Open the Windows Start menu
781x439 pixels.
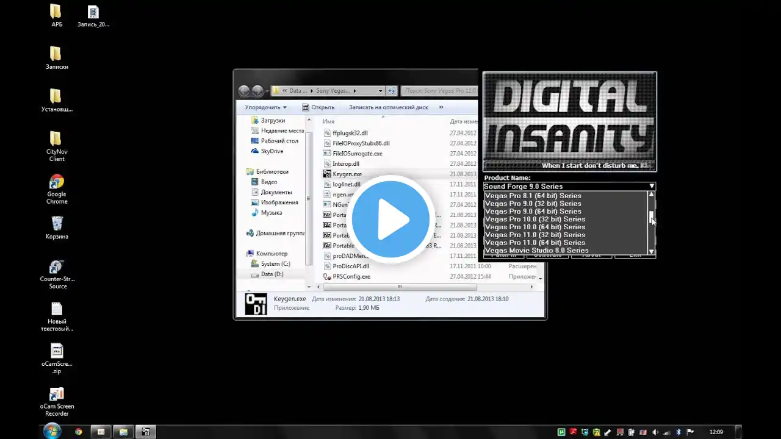[x=52, y=431]
